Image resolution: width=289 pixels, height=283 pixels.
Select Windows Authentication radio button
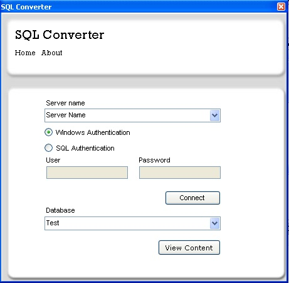pos(48,132)
